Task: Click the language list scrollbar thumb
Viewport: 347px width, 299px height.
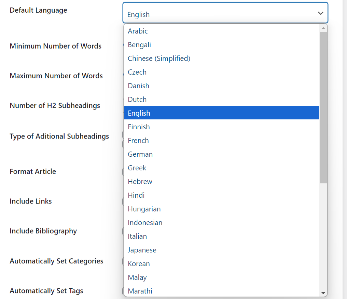Action: point(323,108)
